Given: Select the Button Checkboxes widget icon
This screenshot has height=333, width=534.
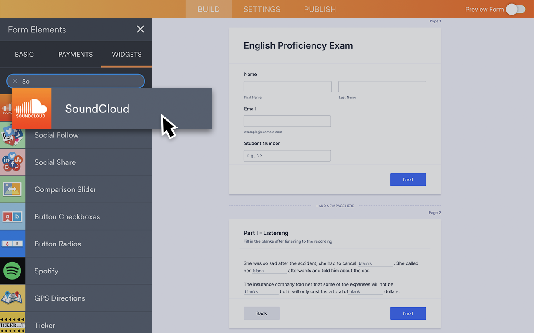Looking at the screenshot, I should [13, 216].
